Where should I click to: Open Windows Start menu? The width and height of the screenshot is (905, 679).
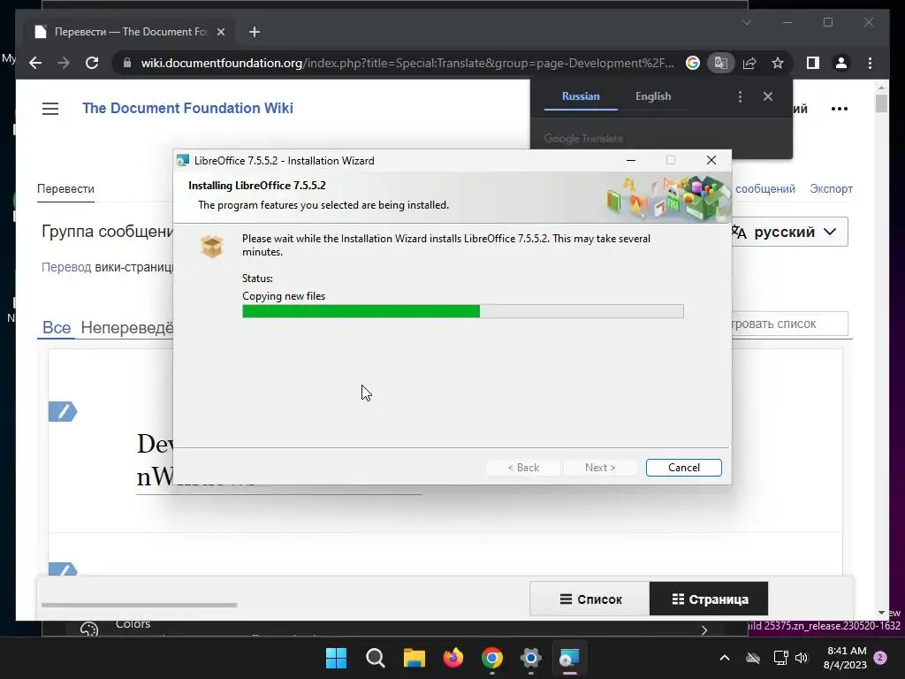click(337, 658)
